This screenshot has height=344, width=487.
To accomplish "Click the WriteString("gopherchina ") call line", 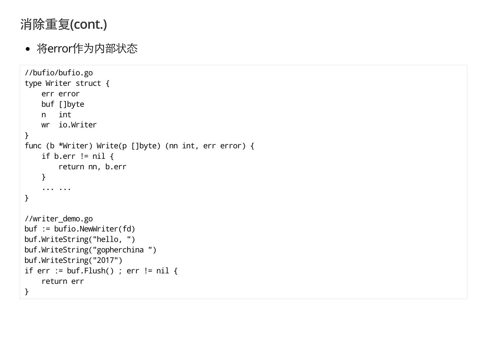I will pyautogui.click(x=90, y=250).
